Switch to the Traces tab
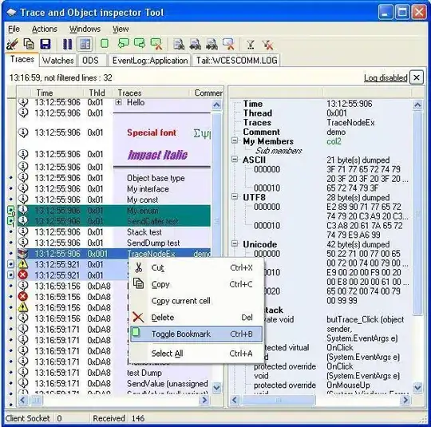This screenshot has height=427, width=431. [22, 59]
